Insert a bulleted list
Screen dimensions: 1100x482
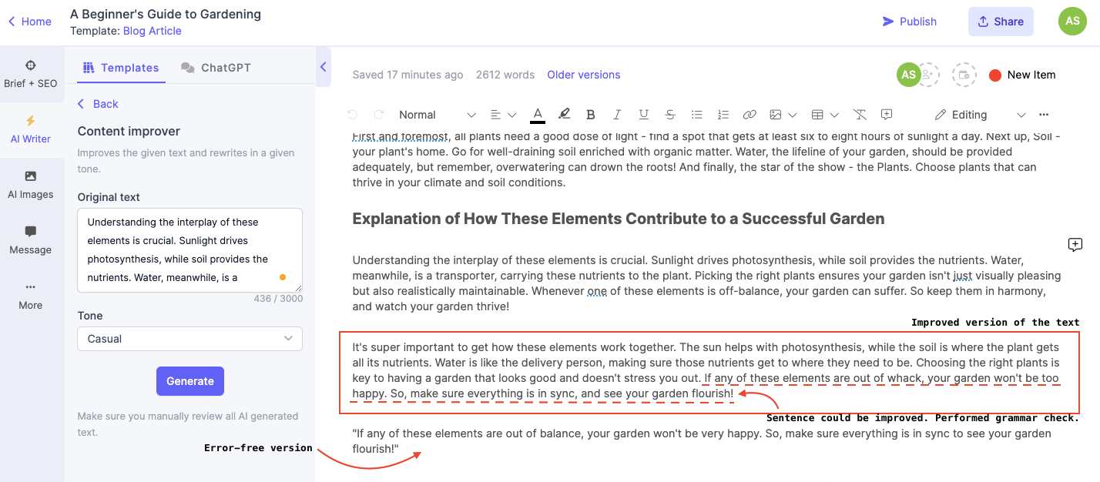click(696, 115)
